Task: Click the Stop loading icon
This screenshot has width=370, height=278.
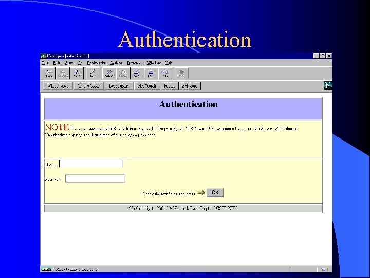Action: click(181, 73)
